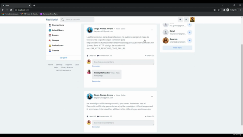Open the Support footer link
243x137 pixels.
pyautogui.click(x=68, y=65)
